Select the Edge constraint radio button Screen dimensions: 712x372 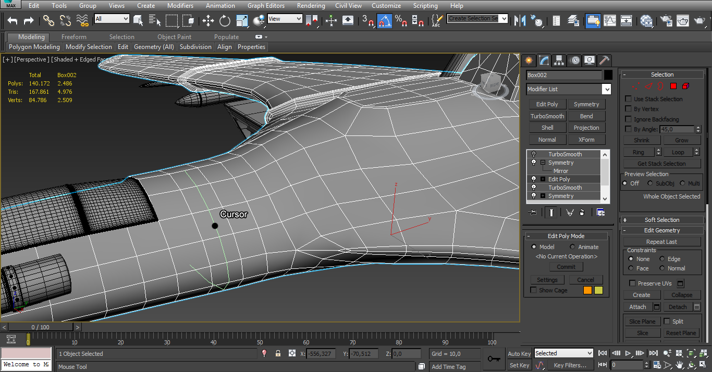pos(662,259)
